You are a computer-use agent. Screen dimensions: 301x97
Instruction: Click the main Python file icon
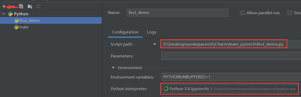click(16, 27)
